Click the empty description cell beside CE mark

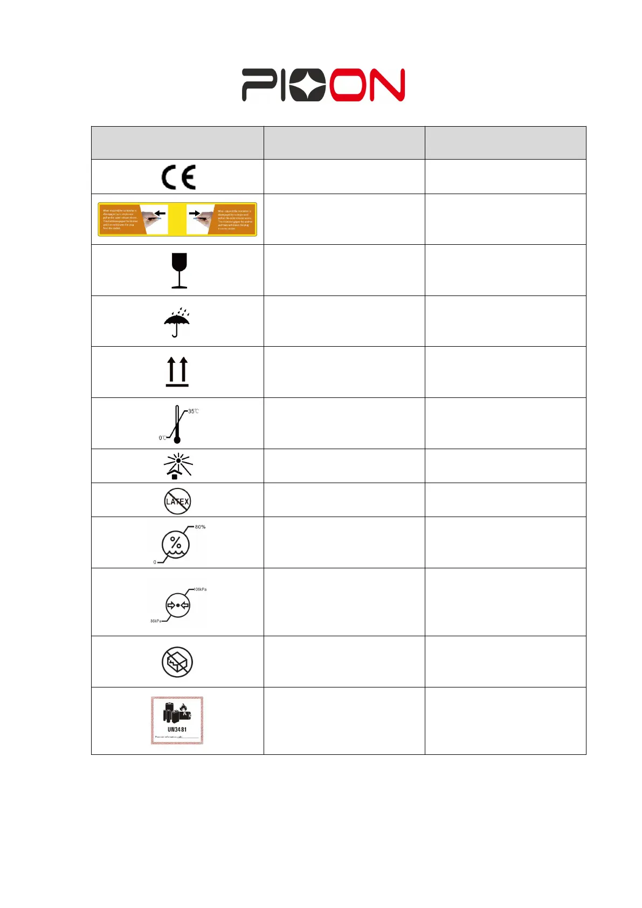[x=344, y=177]
